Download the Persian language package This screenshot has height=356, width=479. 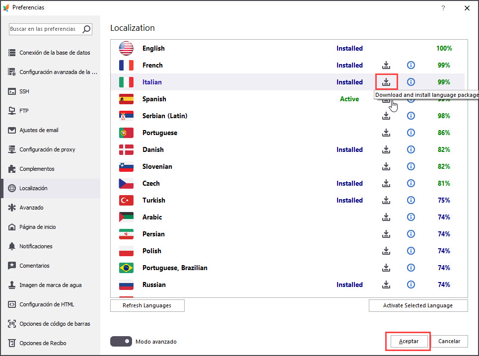(x=386, y=234)
